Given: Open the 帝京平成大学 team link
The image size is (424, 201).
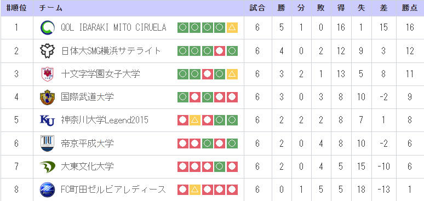Looking at the screenshot, I should [87, 143].
